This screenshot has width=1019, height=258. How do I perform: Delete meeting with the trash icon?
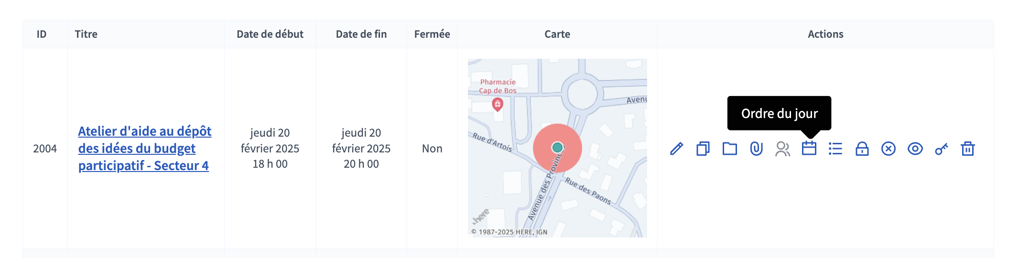pos(968,149)
